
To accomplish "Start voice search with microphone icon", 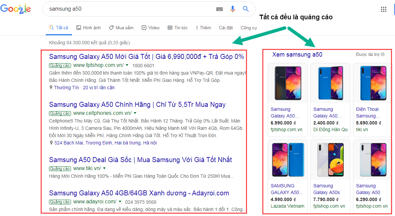I will tap(233, 9).
